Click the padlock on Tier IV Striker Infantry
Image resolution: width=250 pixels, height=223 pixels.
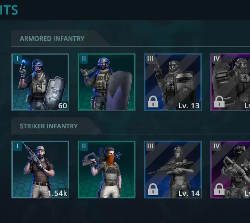pos(219,189)
